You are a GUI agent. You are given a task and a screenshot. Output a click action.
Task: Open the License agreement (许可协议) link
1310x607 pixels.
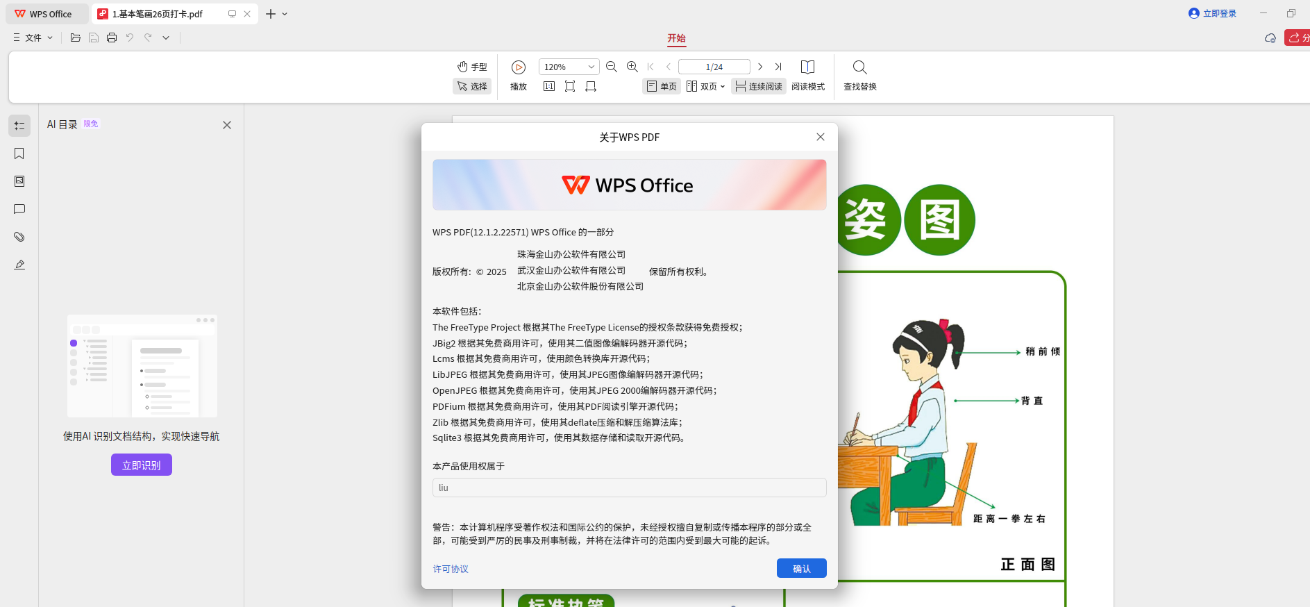pyautogui.click(x=451, y=569)
